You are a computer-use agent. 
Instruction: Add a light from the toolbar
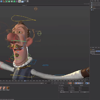[28, 1]
